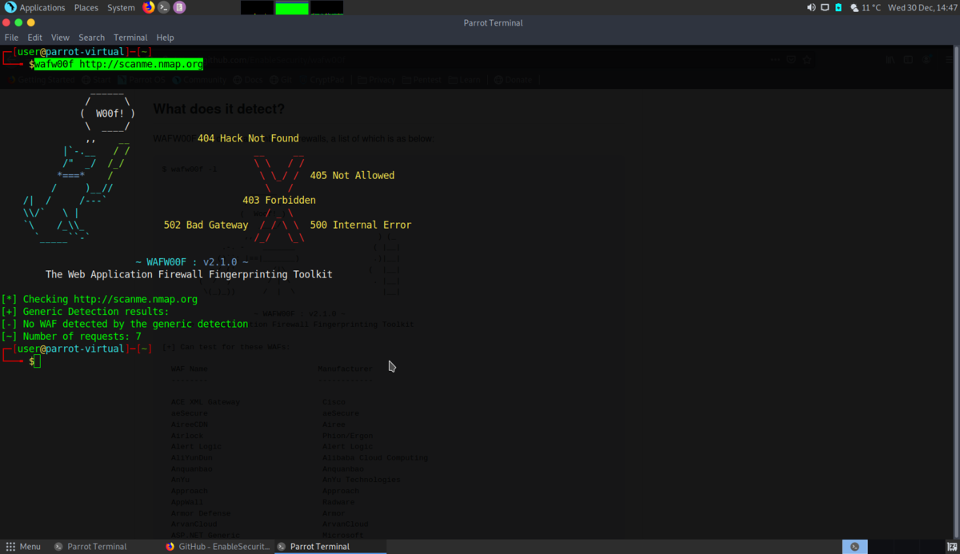This screenshot has height=554, width=960.
Task: Open the terminal Search menu
Action: (91, 38)
